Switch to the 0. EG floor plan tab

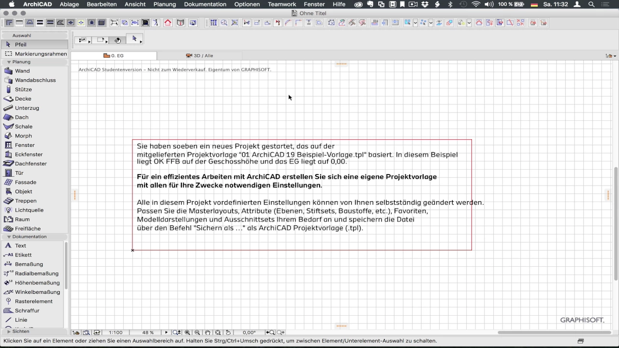click(114, 56)
